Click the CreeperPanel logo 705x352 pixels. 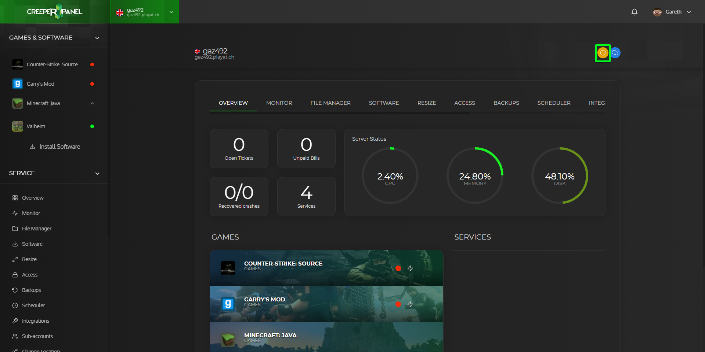coord(55,12)
